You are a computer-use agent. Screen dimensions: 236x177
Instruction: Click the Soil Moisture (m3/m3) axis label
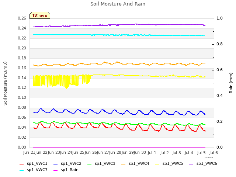(5, 83)
